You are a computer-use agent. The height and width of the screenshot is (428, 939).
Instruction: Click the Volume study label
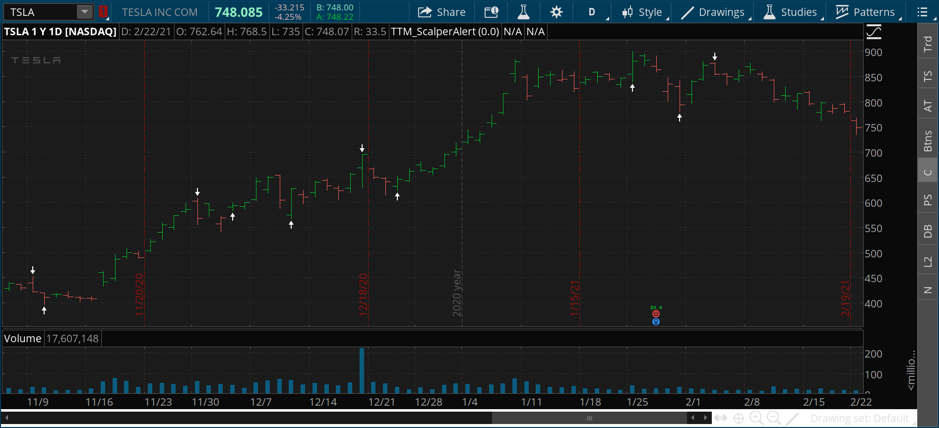tap(23, 339)
